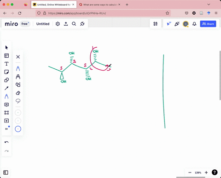Viewport: 221px width, 178px height.
Task: Toggle hiding collaborators' cursors
Action: coord(169,24)
